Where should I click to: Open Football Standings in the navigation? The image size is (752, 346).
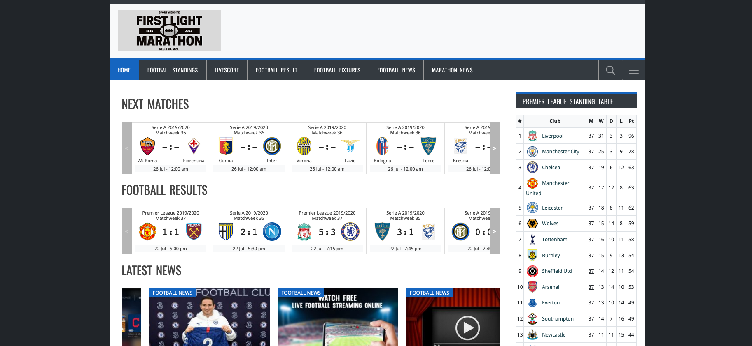pyautogui.click(x=173, y=70)
